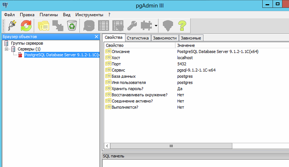Viewport: 289px width, 167px height.
Task: Open the Инструменты menu
Action: point(89,14)
